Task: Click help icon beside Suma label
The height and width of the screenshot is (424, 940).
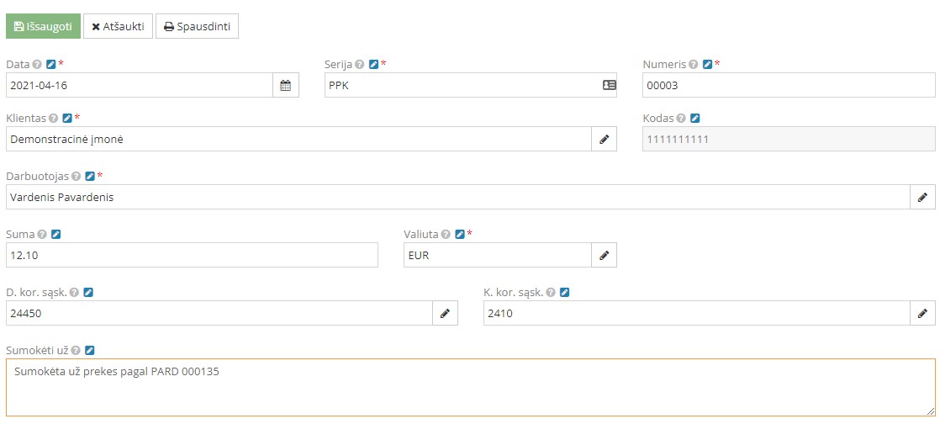Action: click(41, 235)
